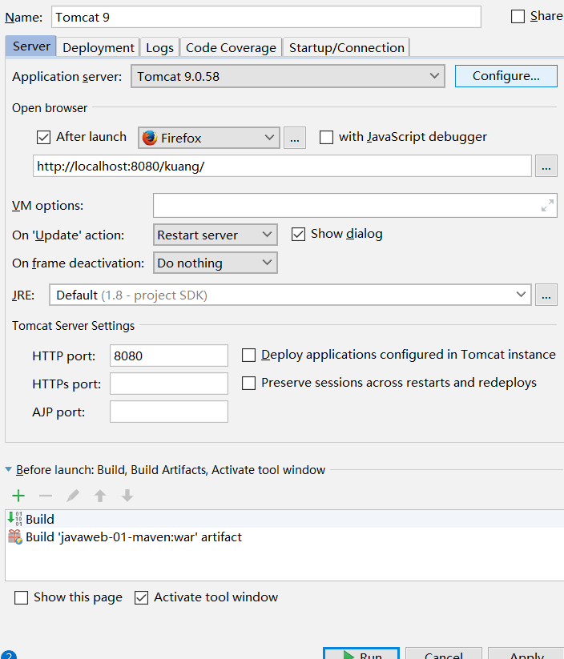Enable the Share checkbox
The image size is (564, 659).
click(518, 17)
